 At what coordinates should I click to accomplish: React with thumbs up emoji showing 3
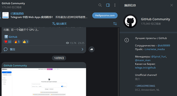click(25, 42)
